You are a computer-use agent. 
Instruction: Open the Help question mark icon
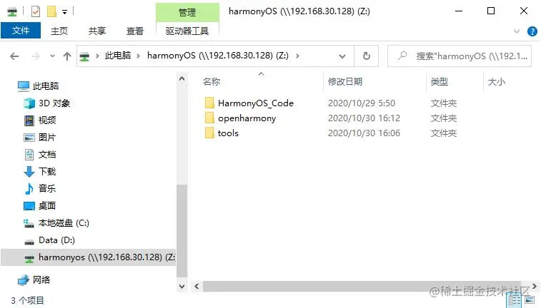[x=532, y=31]
